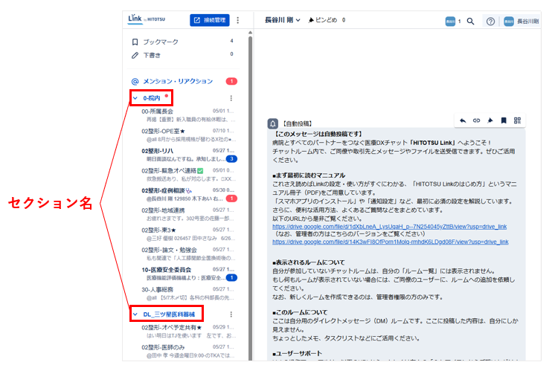The height and width of the screenshot is (368, 549).
Task: Open the 00-所属長会 room
Action: click(x=188, y=115)
